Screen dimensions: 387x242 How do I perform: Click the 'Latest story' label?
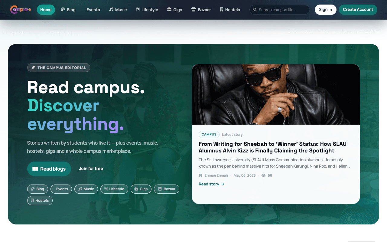[232, 135]
